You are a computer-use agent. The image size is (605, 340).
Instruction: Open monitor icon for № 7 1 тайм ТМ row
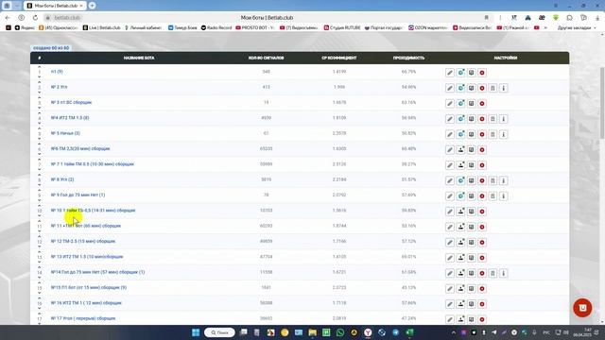472,165
